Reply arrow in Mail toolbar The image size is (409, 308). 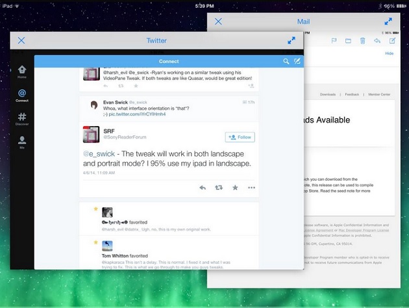377,41
